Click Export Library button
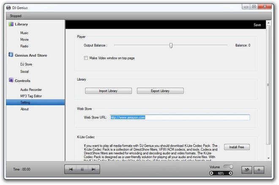279x185 pixels. (x=160, y=91)
